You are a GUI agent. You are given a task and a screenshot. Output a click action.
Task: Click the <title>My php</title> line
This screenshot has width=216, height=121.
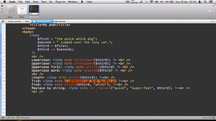[50, 25]
